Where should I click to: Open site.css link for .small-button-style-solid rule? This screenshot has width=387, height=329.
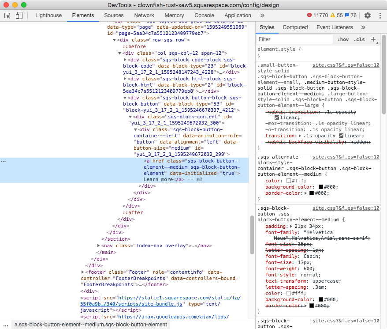(346, 65)
